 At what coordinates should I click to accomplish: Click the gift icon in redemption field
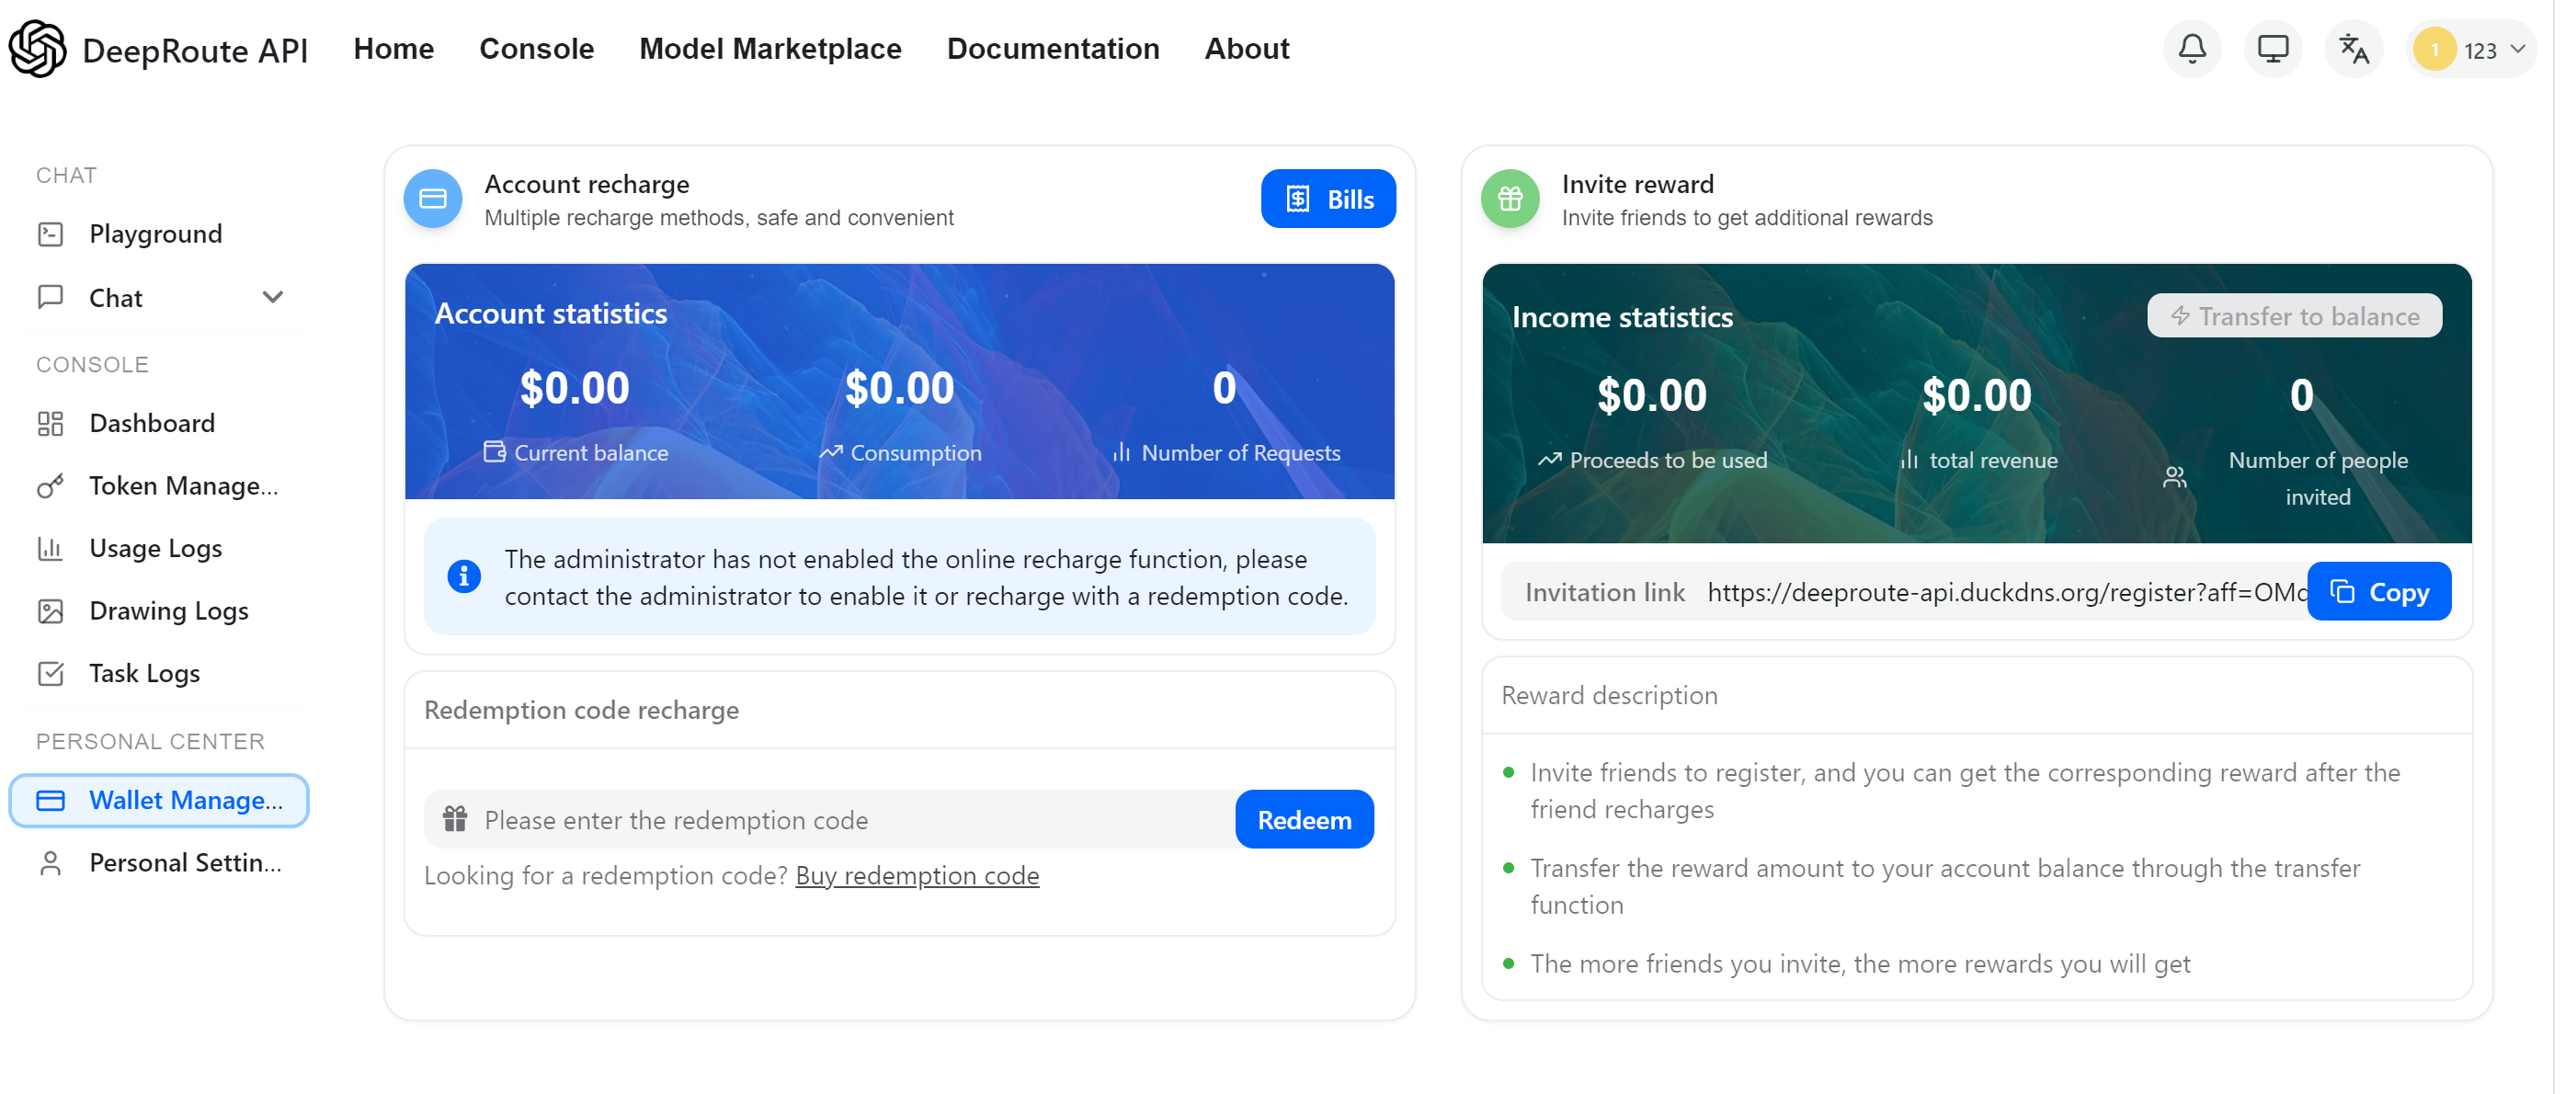click(x=455, y=821)
